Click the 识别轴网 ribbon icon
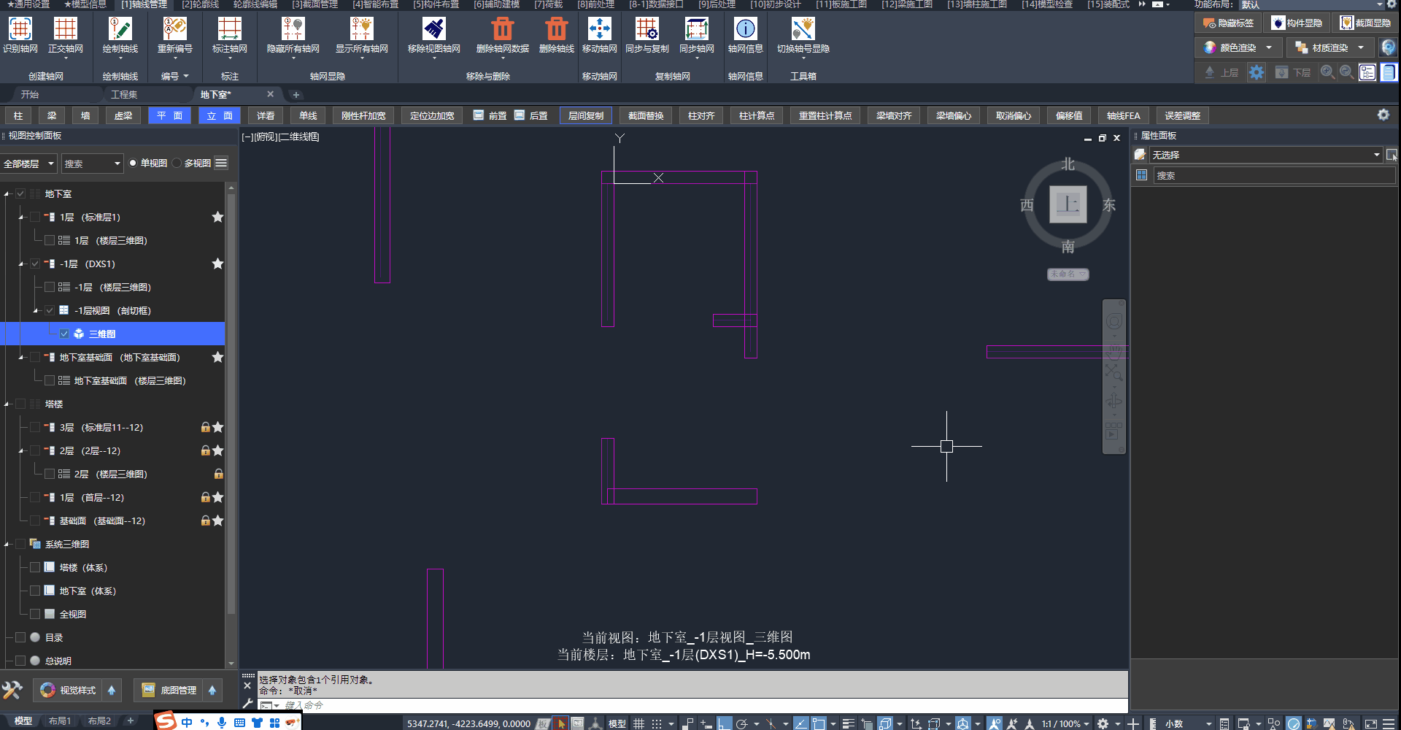Viewport: 1401px width, 730px height. pyautogui.click(x=20, y=29)
